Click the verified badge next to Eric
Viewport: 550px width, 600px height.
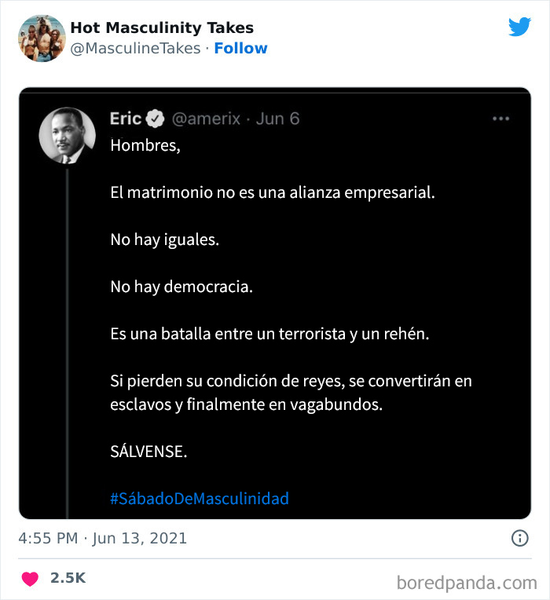[x=156, y=119]
